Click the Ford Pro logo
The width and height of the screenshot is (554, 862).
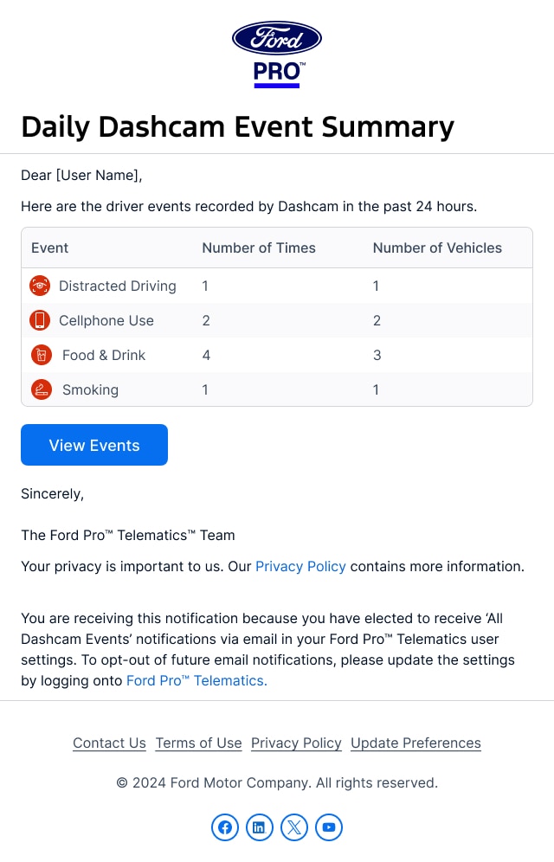[277, 54]
